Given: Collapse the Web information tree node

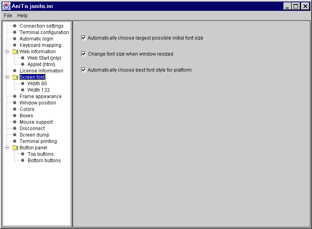Looking at the screenshot, I should tap(7, 52).
